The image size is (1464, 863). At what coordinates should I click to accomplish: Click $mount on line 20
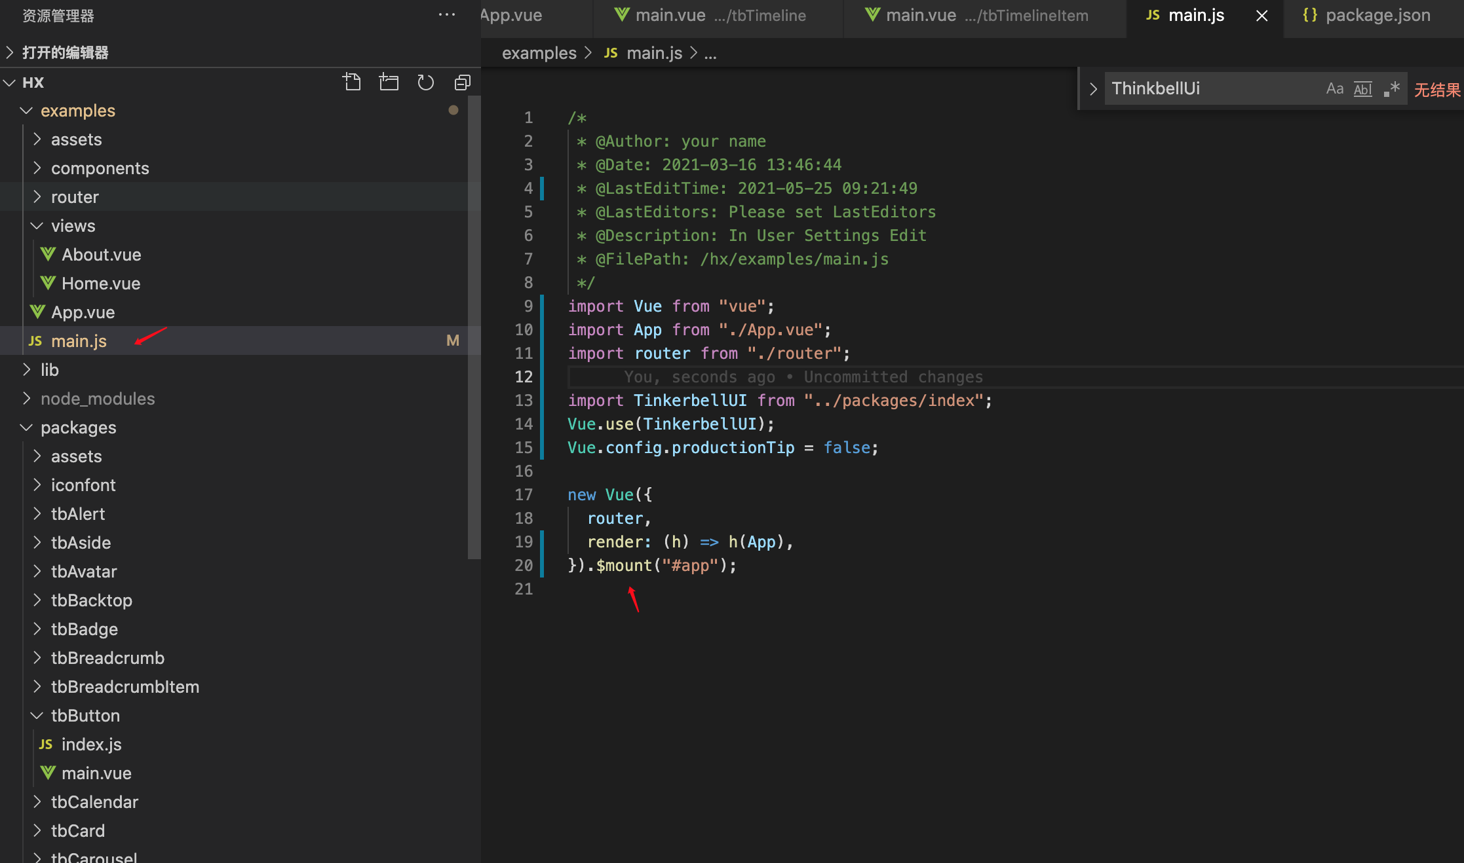coord(624,565)
